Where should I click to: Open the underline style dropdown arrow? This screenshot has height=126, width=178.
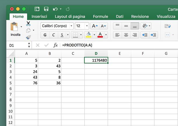(68, 35)
